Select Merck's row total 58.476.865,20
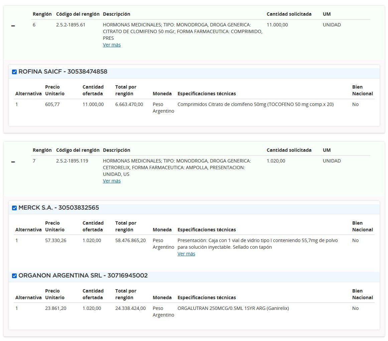The height and width of the screenshot is (341, 388). pyautogui.click(x=130, y=240)
